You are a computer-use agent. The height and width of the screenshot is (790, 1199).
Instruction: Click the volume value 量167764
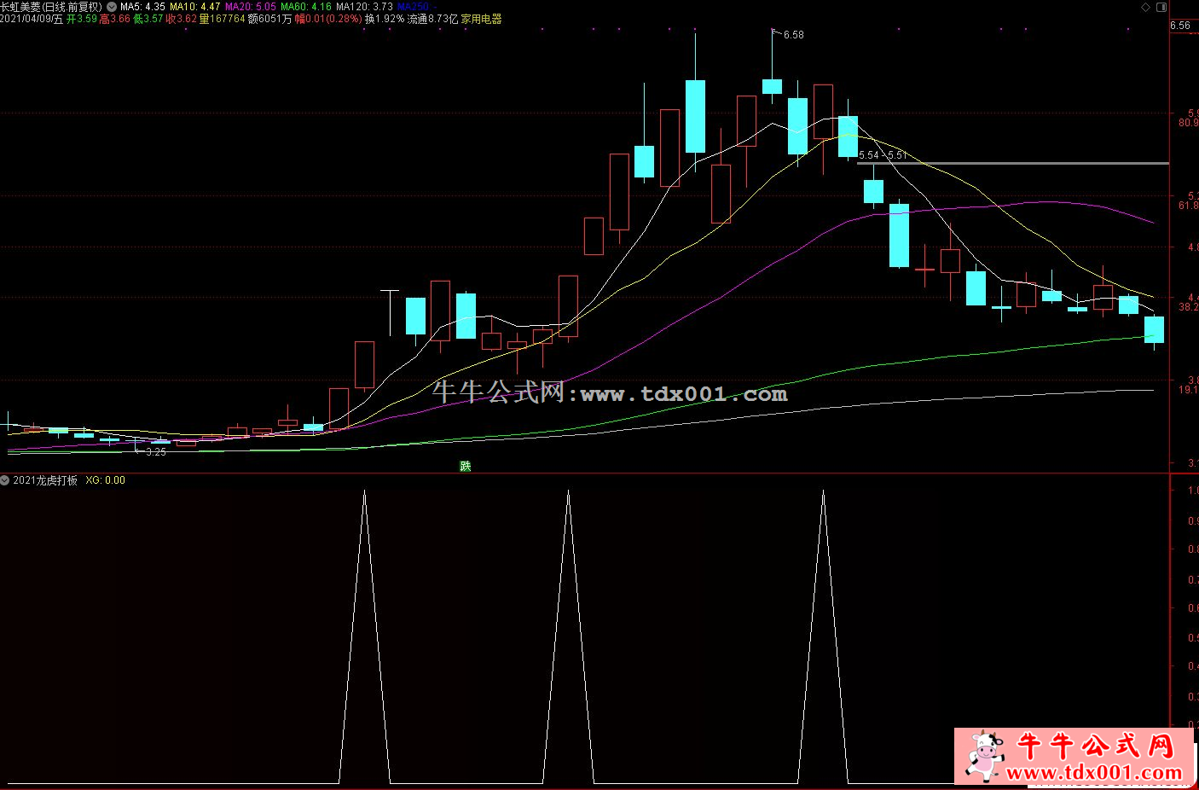click(x=222, y=19)
